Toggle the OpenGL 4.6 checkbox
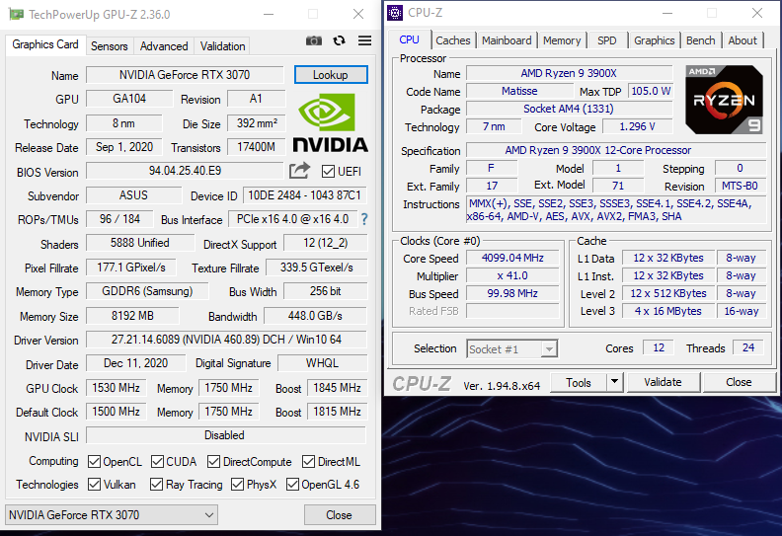 pyautogui.click(x=292, y=484)
